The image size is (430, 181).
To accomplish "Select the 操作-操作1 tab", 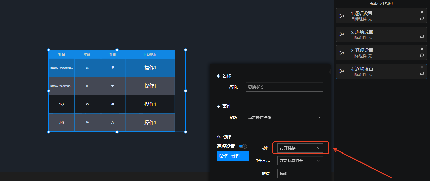I will 233,156.
